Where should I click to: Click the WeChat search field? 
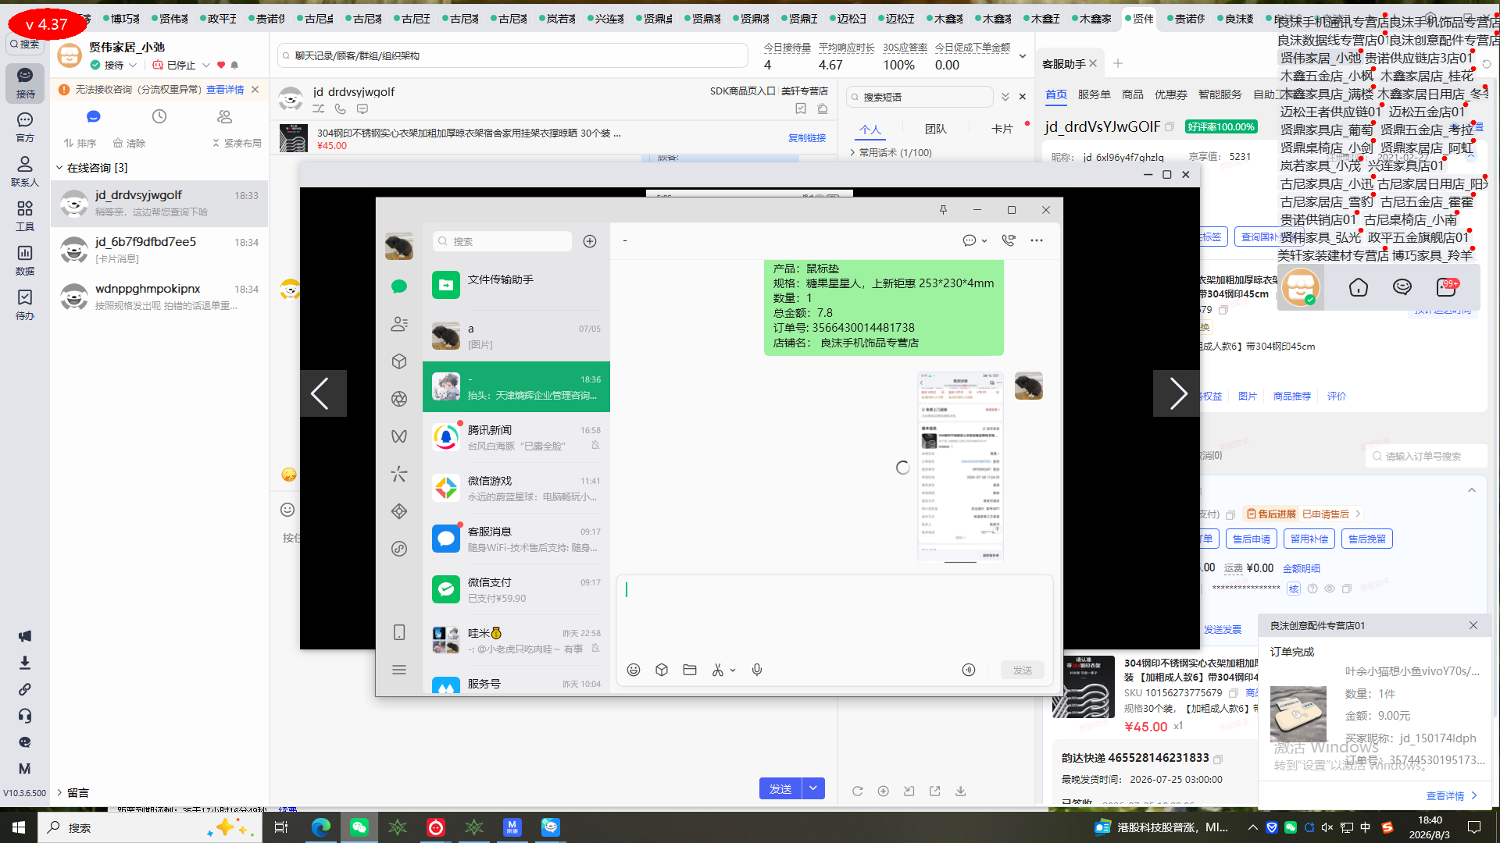(x=502, y=241)
